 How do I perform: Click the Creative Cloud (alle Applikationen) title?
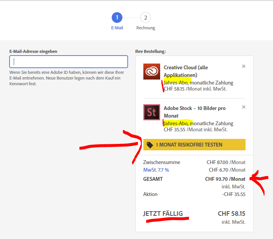click(186, 71)
